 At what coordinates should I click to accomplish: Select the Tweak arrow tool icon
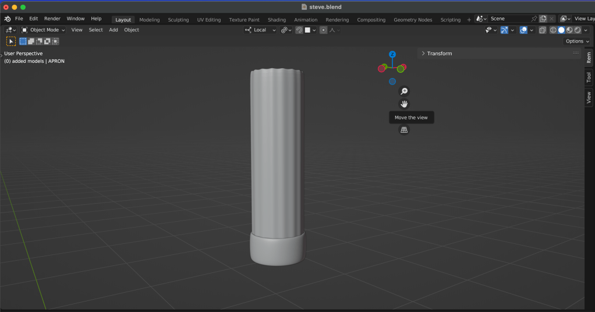(11, 41)
